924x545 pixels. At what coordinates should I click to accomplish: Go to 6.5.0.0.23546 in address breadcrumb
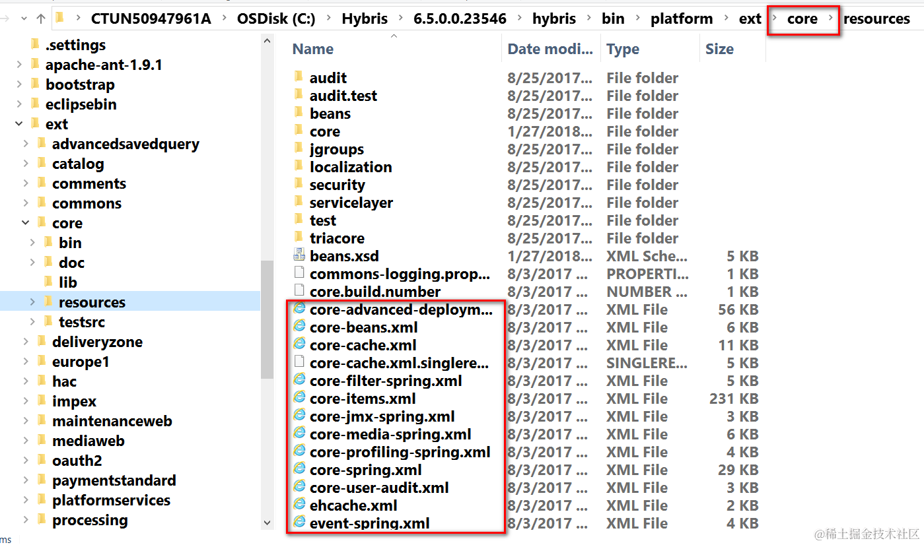(x=460, y=18)
